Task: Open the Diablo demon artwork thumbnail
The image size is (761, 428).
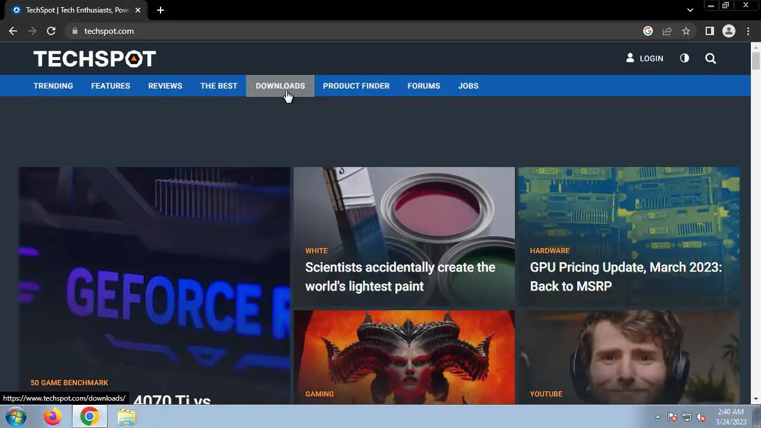Action: coord(404,357)
